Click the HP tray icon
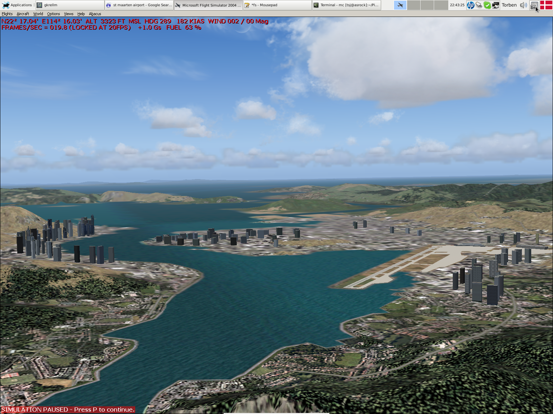Image resolution: width=553 pixels, height=414 pixels. (470, 5)
